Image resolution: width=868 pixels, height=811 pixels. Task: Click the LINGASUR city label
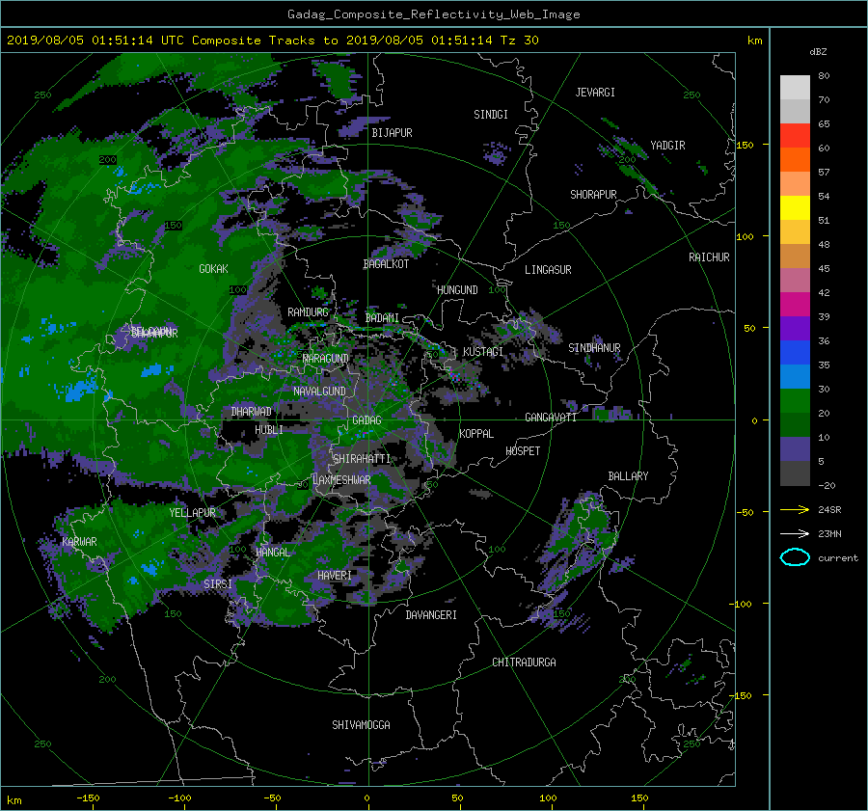click(x=548, y=270)
